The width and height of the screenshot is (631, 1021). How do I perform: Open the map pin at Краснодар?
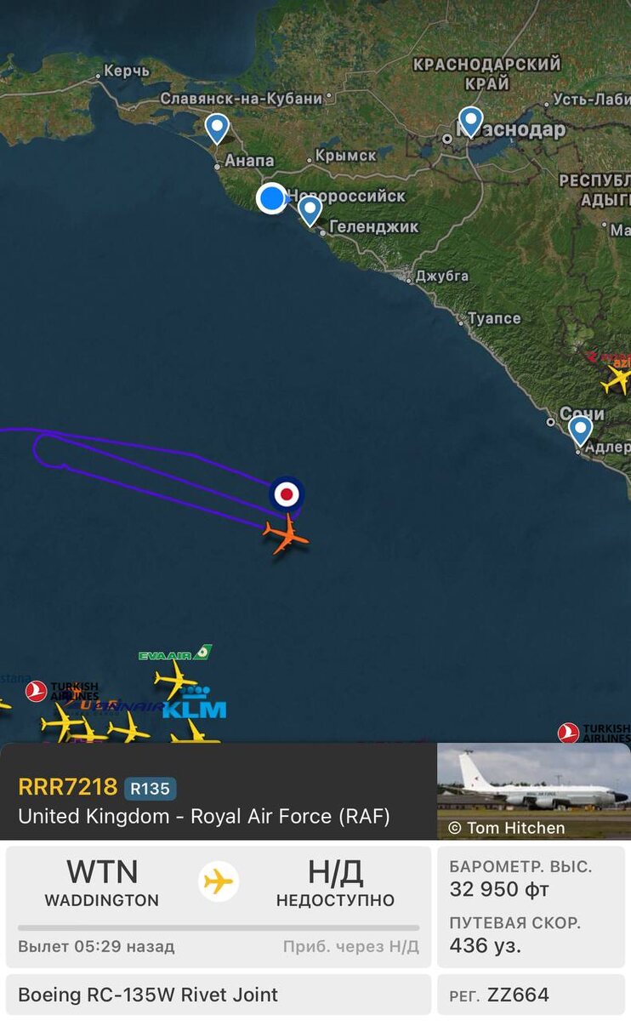470,122
